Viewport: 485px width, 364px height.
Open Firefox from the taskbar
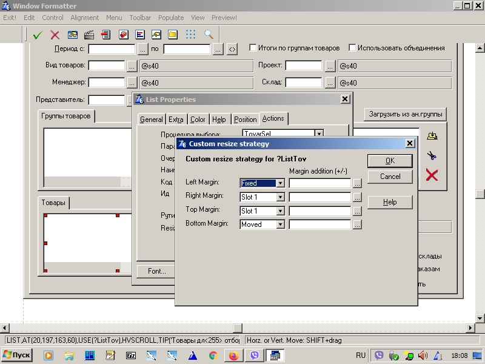233,356
